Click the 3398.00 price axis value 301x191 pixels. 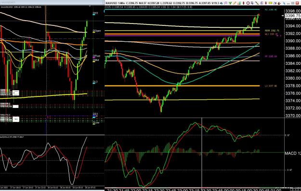click(293, 11)
